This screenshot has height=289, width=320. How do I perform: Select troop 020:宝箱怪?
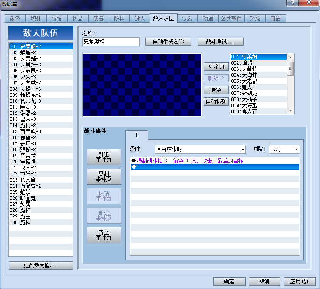[41, 162]
